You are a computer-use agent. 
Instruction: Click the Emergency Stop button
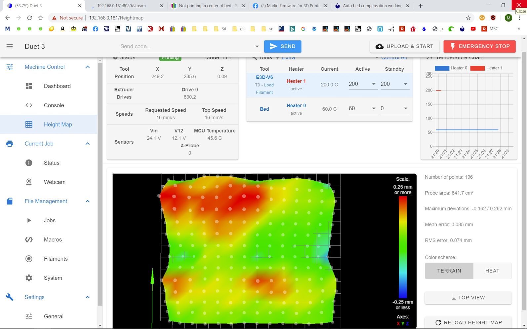coord(480,46)
